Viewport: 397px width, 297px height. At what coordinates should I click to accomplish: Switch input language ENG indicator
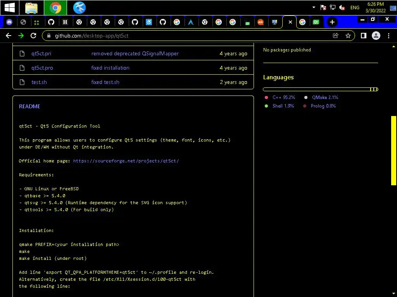point(355,8)
